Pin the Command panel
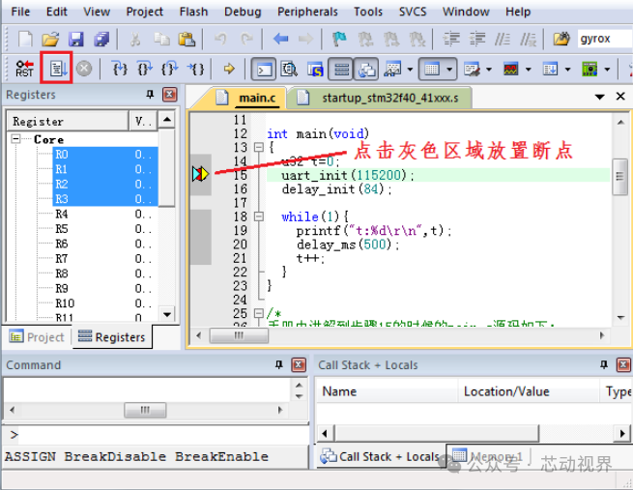The height and width of the screenshot is (490, 633). (278, 365)
